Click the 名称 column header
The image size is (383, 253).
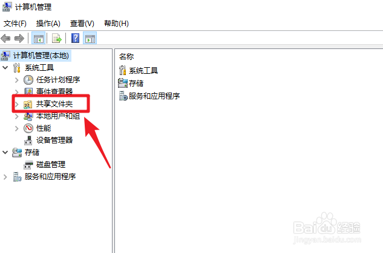[x=126, y=57]
